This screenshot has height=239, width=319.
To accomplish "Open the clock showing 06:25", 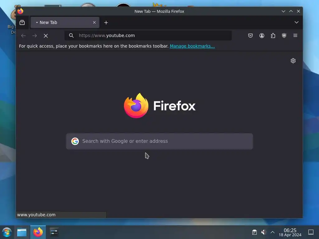I will click(290, 232).
